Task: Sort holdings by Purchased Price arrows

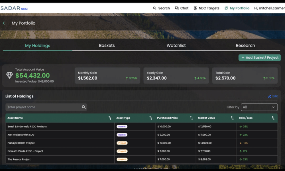Action: [x=192, y=118]
